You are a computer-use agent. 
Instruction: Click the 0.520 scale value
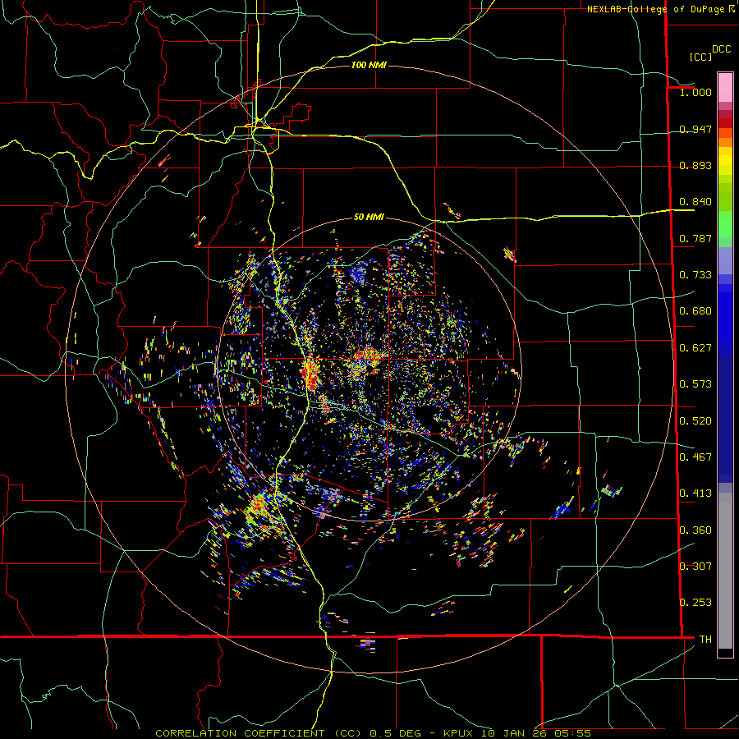(x=695, y=421)
